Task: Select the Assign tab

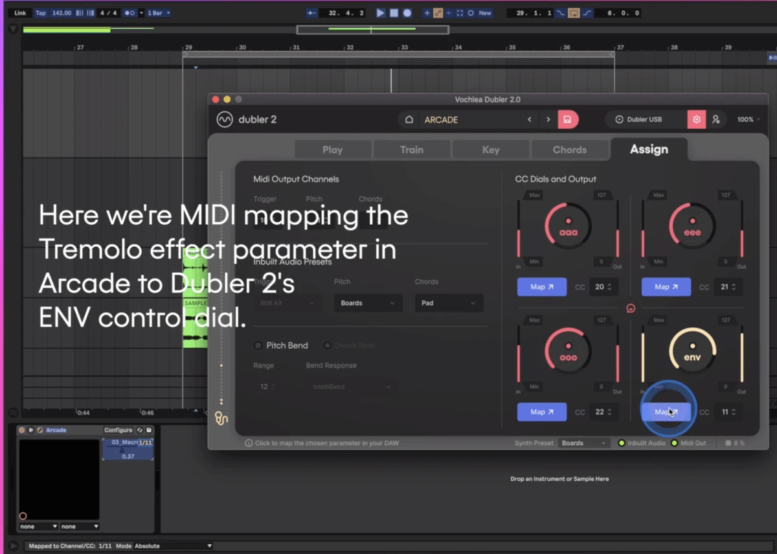Action: click(x=649, y=149)
